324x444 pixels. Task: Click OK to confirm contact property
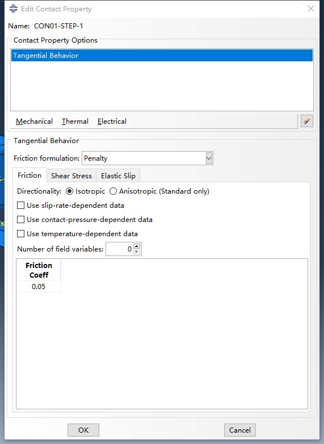click(x=83, y=430)
